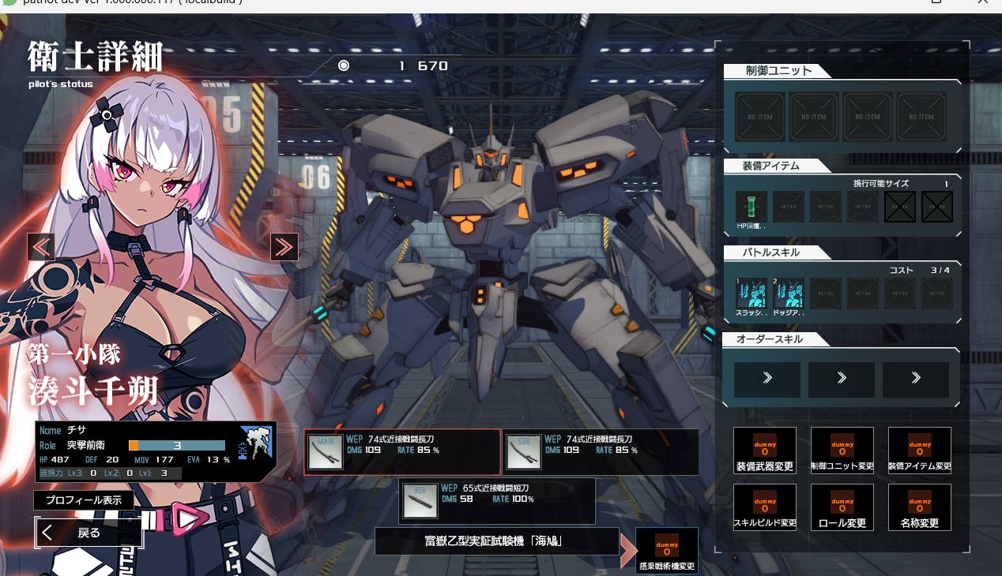Click the pilot name 湊斗千朔
This screenshot has height=576, width=1002.
[x=92, y=391]
